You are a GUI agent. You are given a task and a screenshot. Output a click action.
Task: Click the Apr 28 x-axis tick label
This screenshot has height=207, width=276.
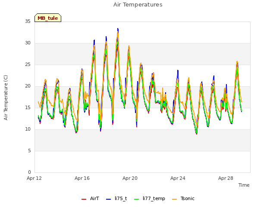(x=226, y=178)
